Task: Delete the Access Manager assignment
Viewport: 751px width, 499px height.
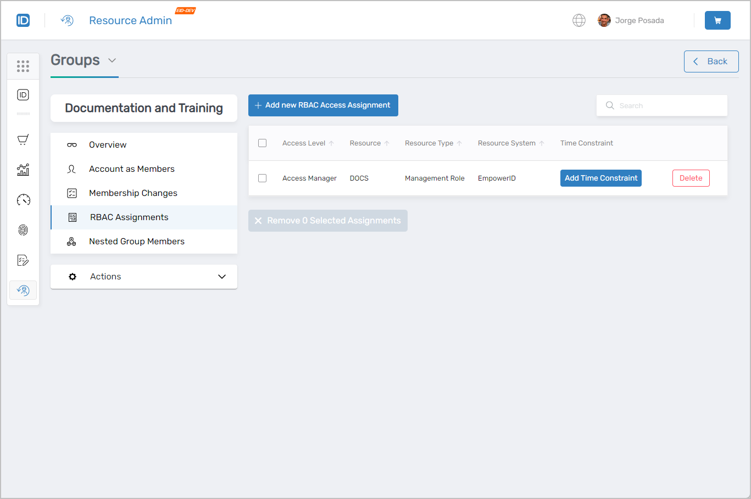Action: pyautogui.click(x=691, y=178)
